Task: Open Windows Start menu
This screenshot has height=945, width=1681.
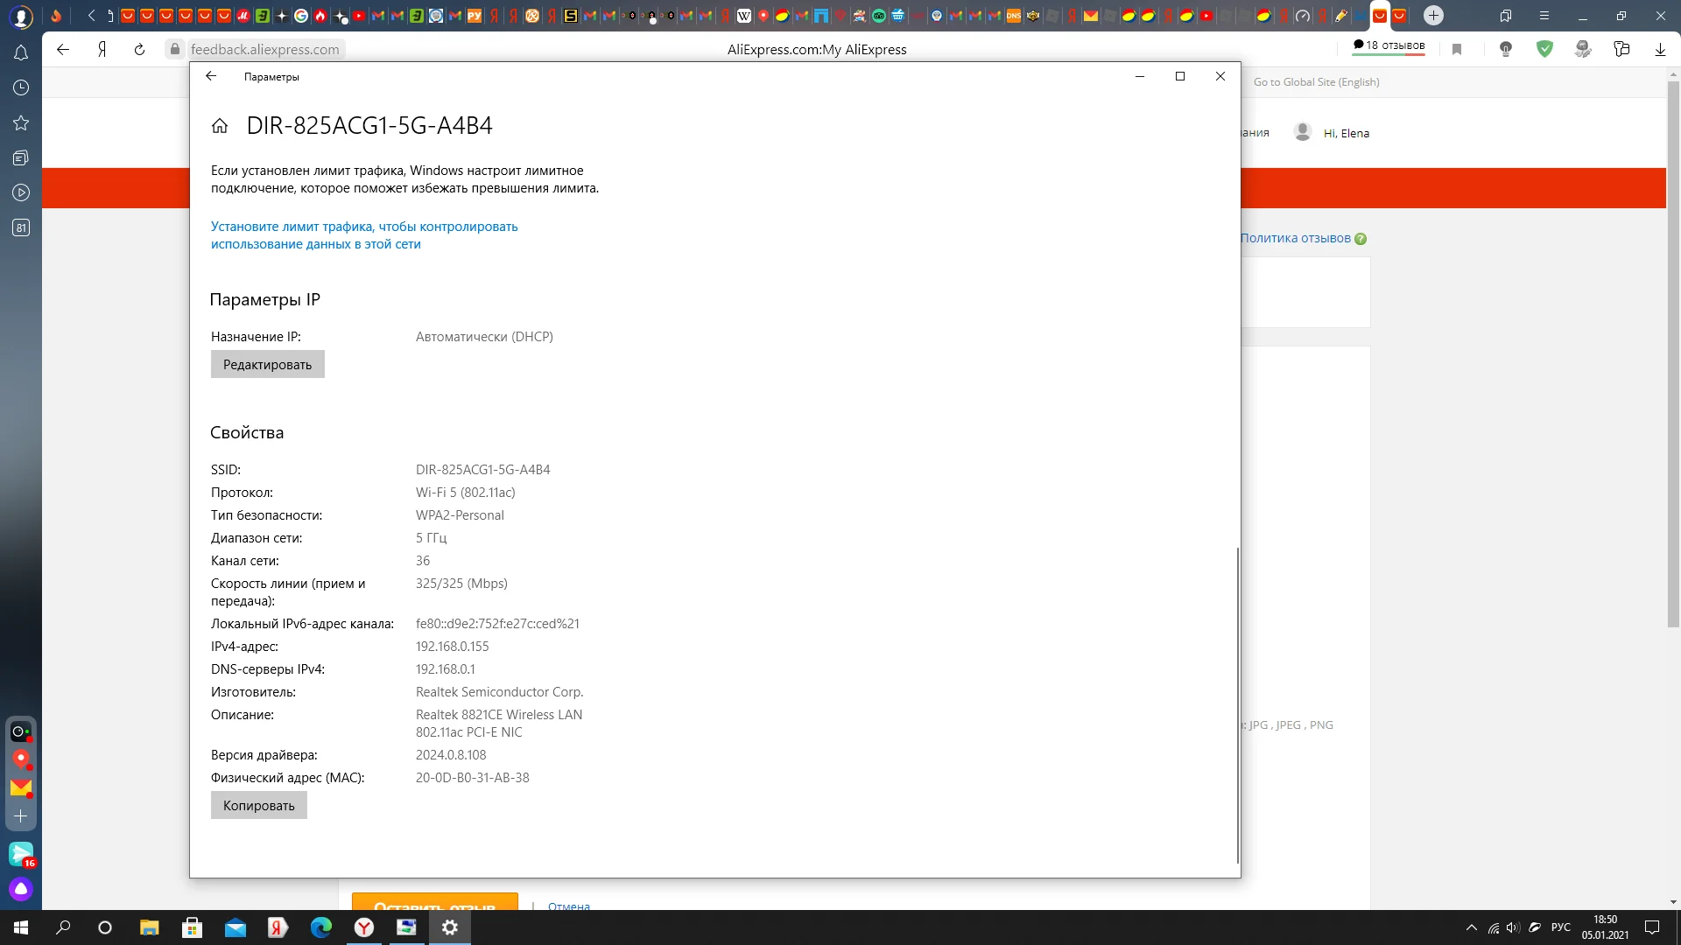Action: tap(21, 927)
